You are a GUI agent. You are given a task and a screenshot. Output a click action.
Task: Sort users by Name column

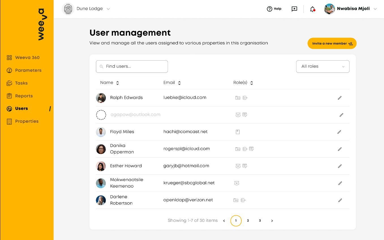pyautogui.click(x=117, y=83)
